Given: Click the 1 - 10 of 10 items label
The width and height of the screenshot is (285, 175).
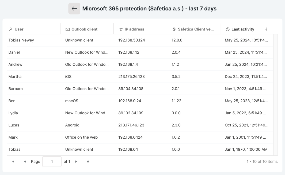Looking at the screenshot, I should point(262,162).
